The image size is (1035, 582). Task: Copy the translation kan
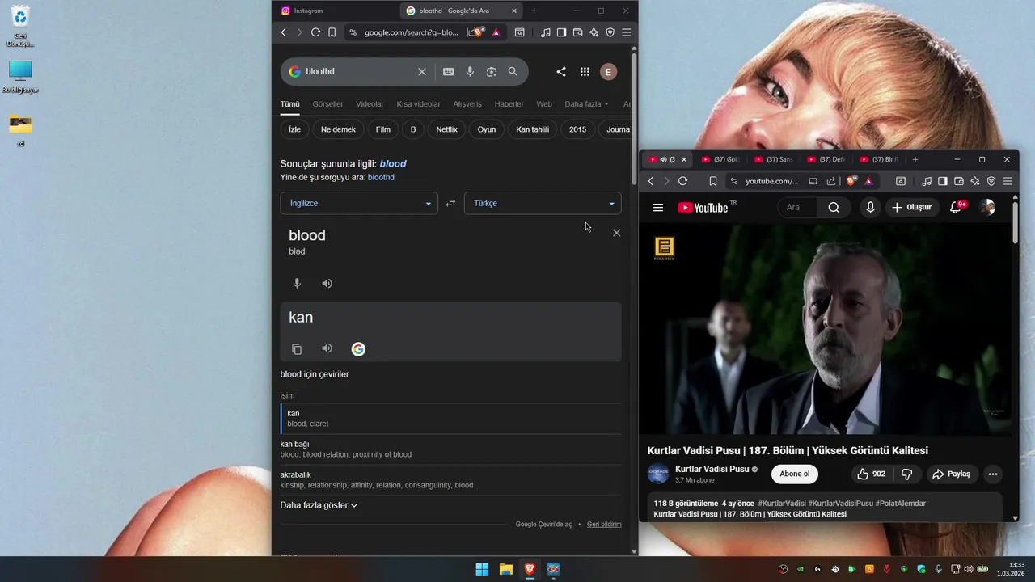[x=297, y=348]
